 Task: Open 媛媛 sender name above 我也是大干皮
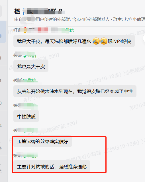[24, 55]
